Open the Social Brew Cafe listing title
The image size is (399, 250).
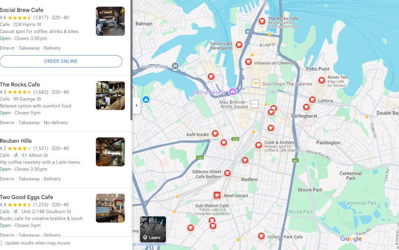(x=22, y=10)
